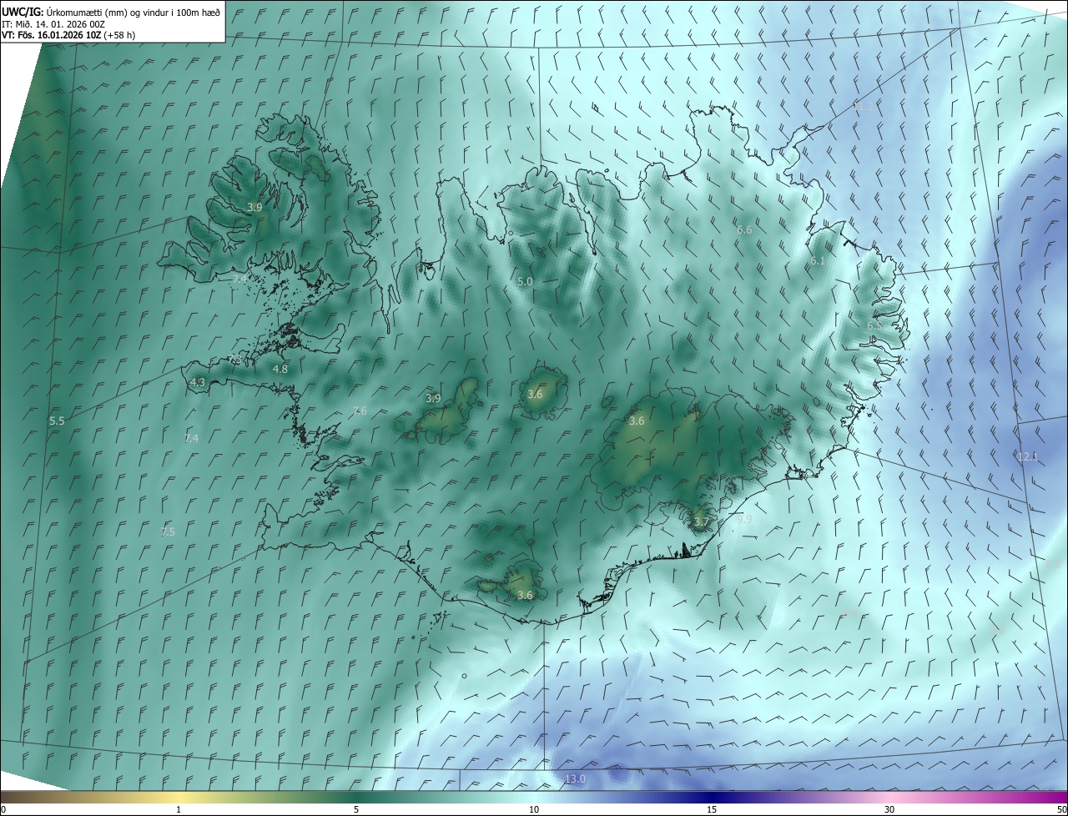Click the 12.1 value label on the map
The width and height of the screenshot is (1068, 816).
coord(1028,456)
